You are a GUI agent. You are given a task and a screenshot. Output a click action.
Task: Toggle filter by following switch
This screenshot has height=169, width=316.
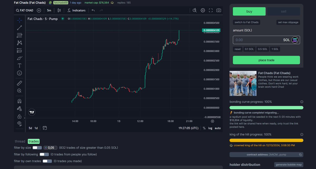[44, 155]
